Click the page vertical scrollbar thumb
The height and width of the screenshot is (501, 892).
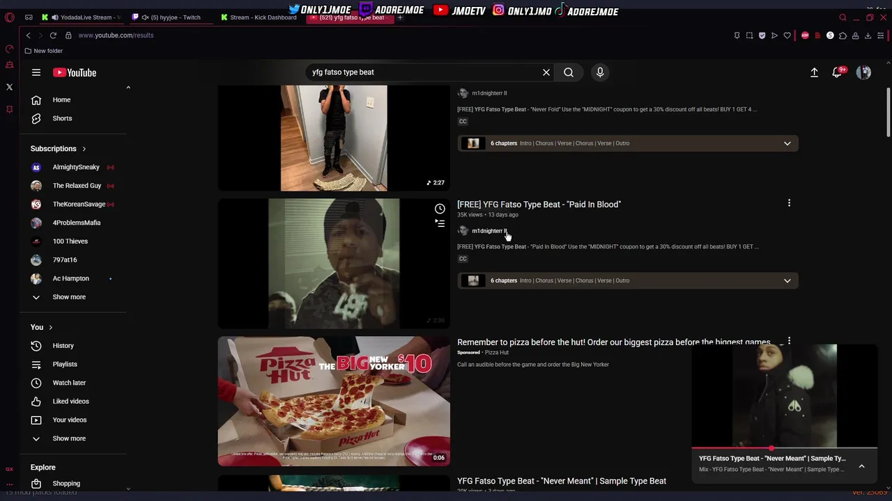coord(889,113)
